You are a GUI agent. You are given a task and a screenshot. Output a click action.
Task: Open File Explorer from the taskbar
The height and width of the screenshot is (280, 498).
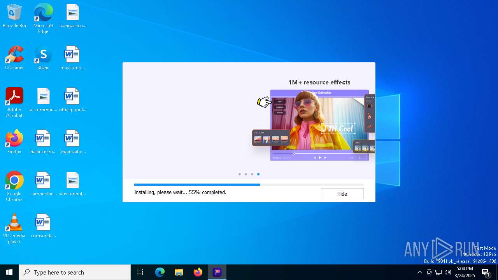[x=179, y=272]
